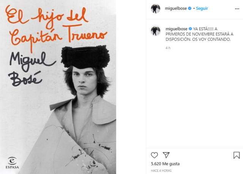Open the miguelbose profile from header username
Screen dimensions: 243x174
click(176, 8)
